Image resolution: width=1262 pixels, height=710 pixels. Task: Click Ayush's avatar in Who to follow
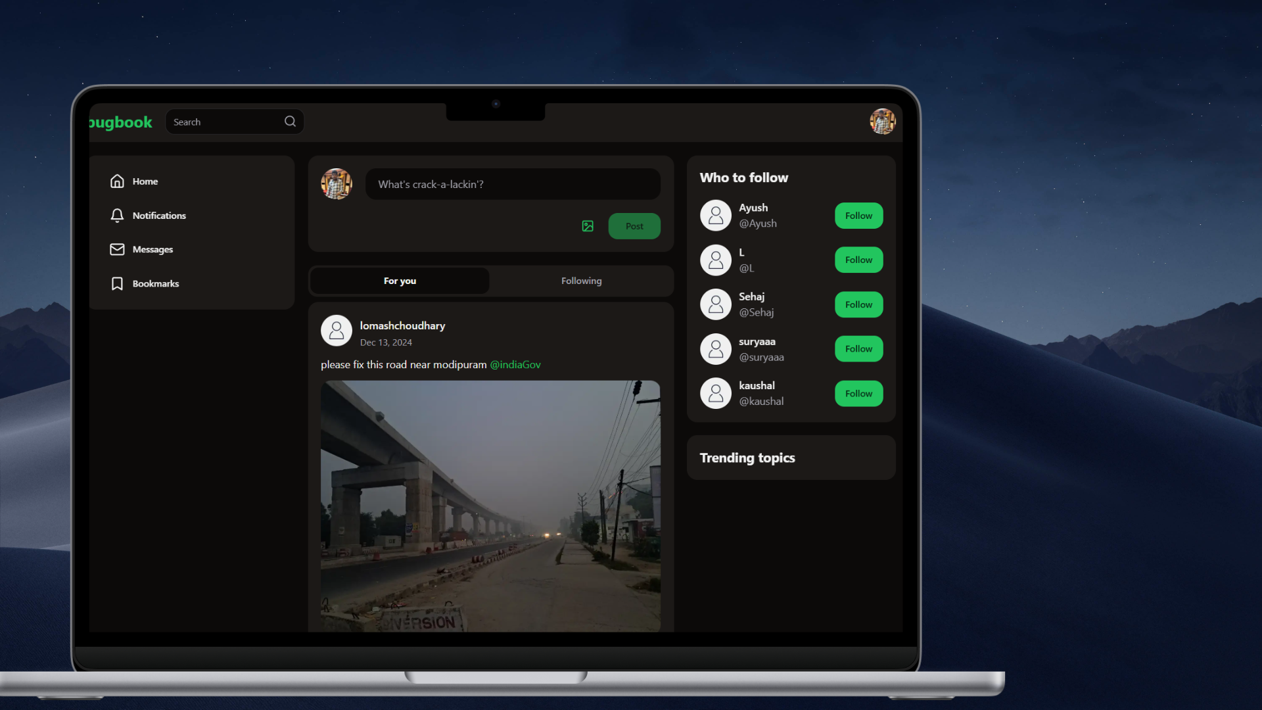pos(716,216)
